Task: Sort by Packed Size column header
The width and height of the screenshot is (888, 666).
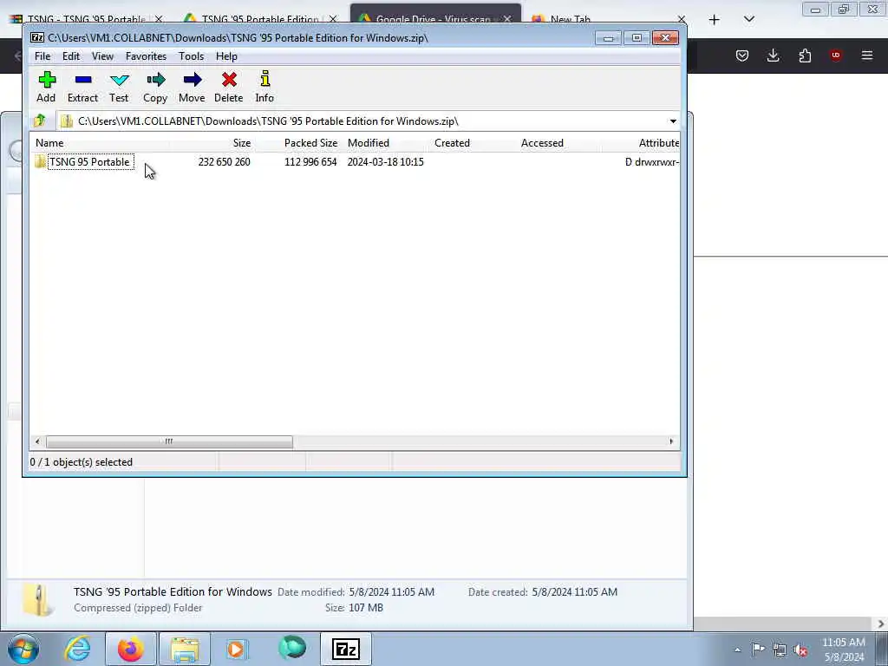Action: pyautogui.click(x=297, y=143)
